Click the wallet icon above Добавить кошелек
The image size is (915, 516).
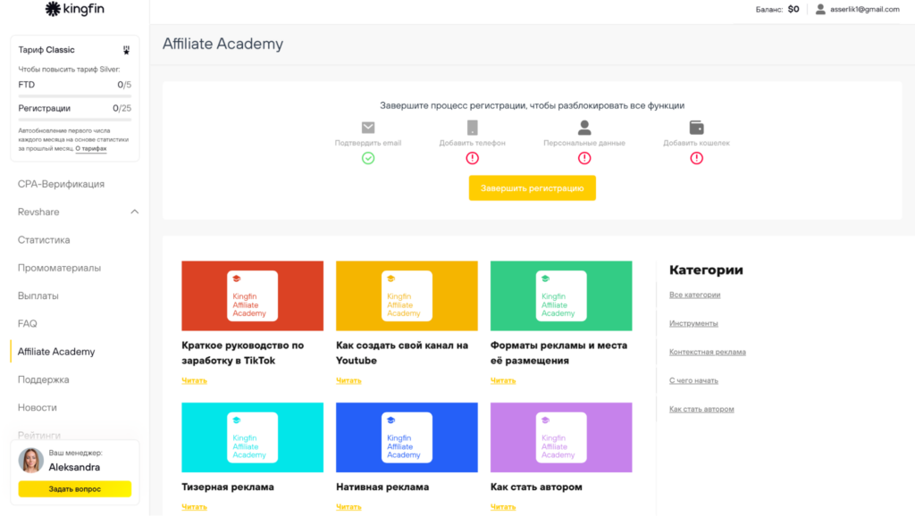(x=696, y=127)
